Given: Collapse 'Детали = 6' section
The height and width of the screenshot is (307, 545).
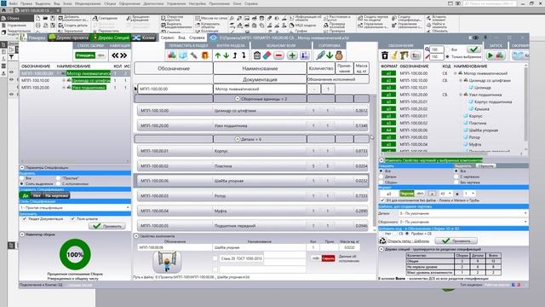Looking at the screenshot, I should point(238,139).
